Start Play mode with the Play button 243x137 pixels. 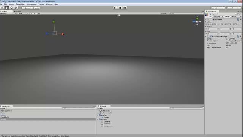tap(115, 8)
